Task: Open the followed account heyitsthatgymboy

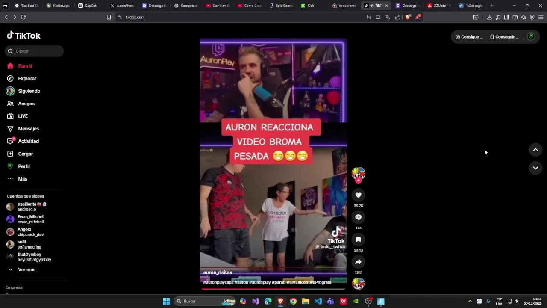Action: [x=29, y=257]
